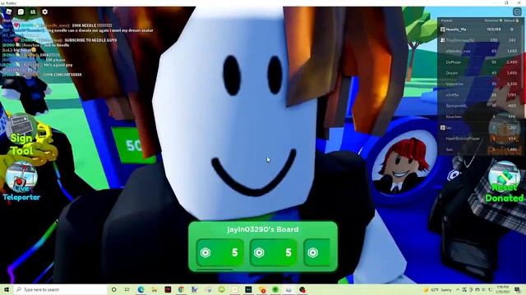Click the third cut-off Robux donation button
This screenshot has width=526, height=295.
(317, 252)
